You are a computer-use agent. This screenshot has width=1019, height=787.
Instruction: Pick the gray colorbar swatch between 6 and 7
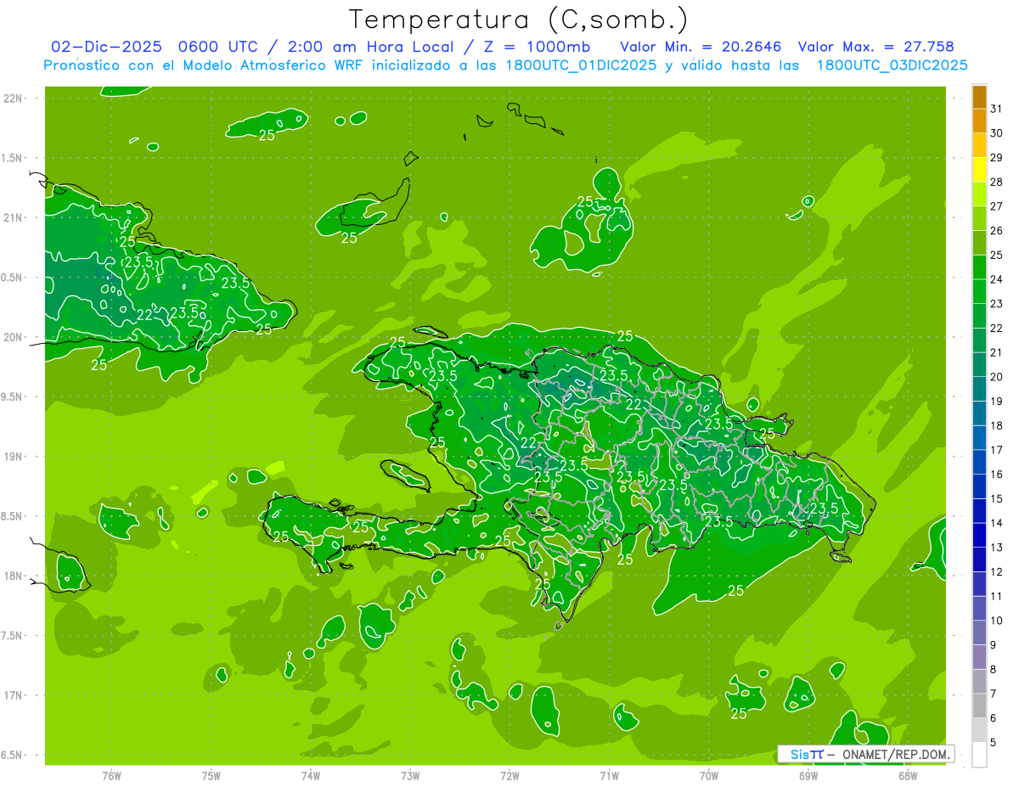tap(979, 705)
